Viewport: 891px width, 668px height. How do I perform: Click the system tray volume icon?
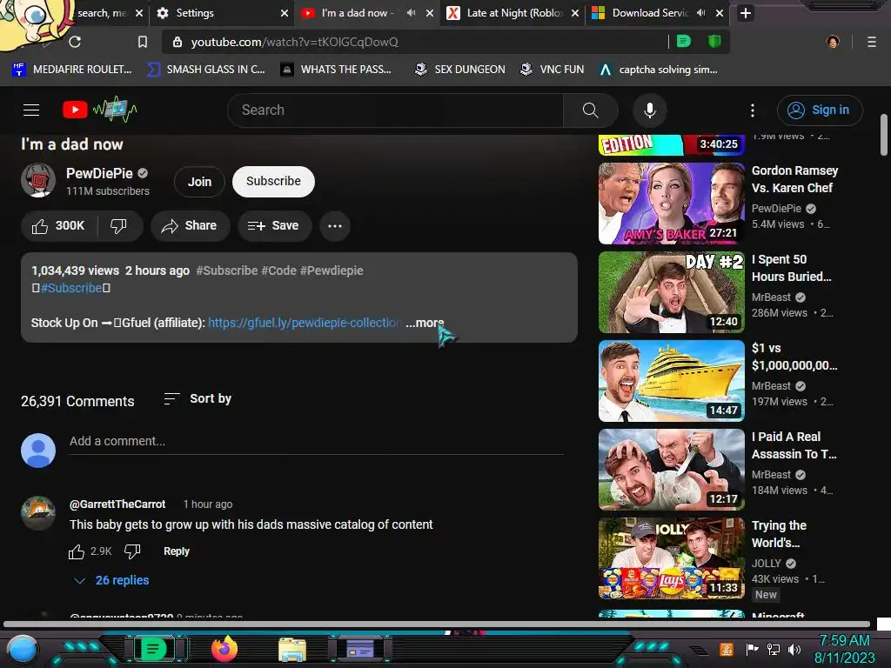[x=794, y=649]
